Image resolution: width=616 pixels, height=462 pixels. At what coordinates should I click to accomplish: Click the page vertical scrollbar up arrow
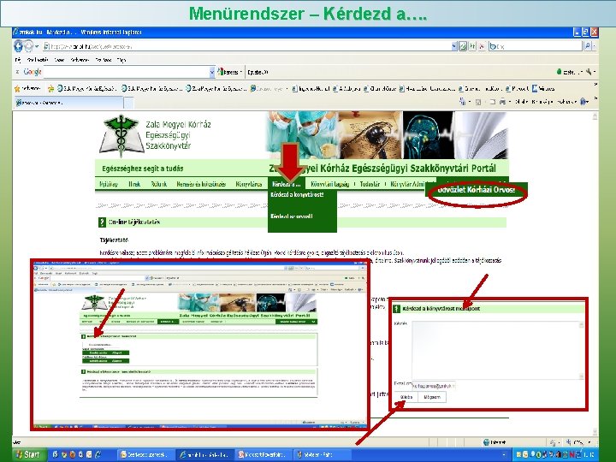pos(595,116)
